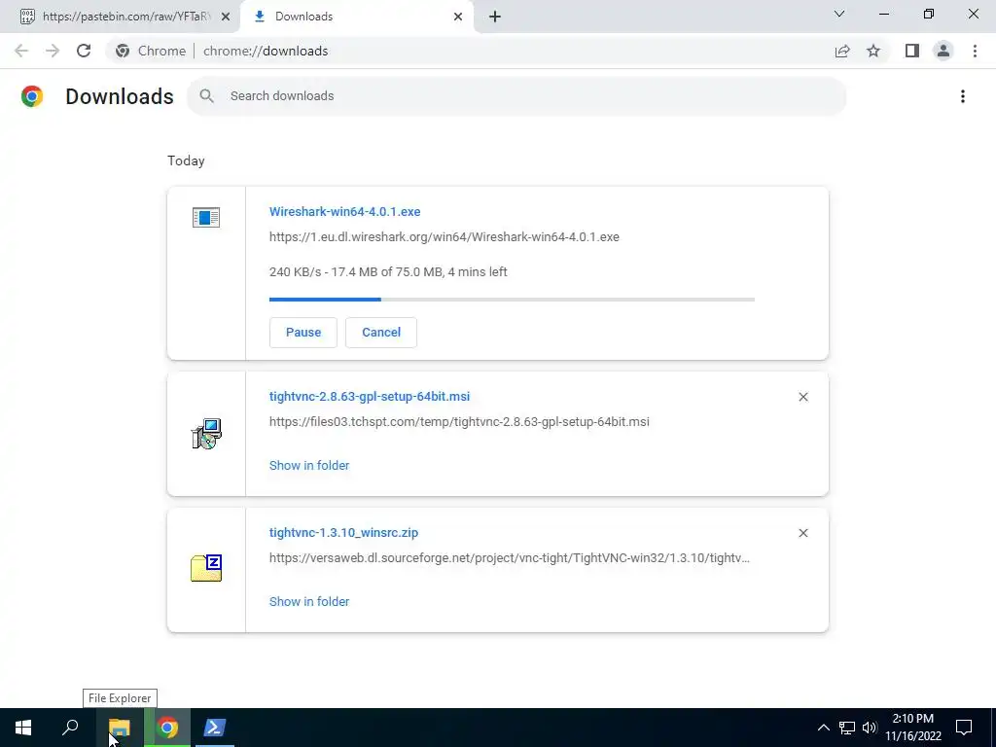
Task: Cancel the Wireshark download
Action: click(381, 333)
